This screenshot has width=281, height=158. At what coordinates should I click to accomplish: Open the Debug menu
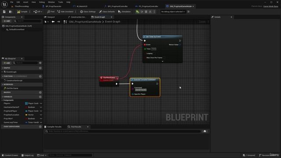pos(42,2)
